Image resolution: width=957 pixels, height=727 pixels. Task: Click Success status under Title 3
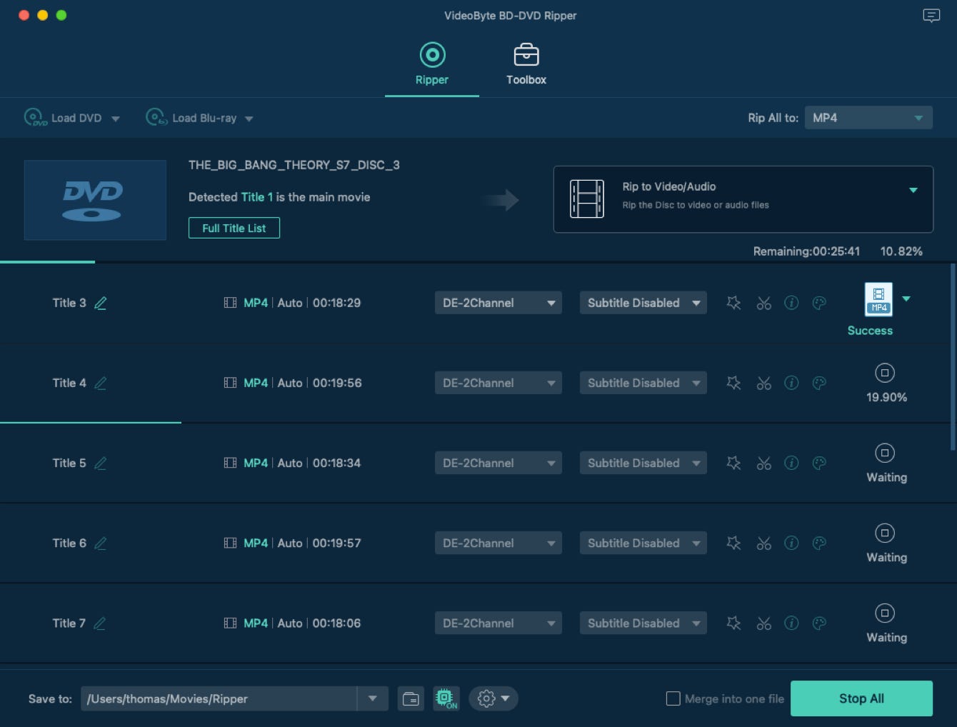click(870, 331)
